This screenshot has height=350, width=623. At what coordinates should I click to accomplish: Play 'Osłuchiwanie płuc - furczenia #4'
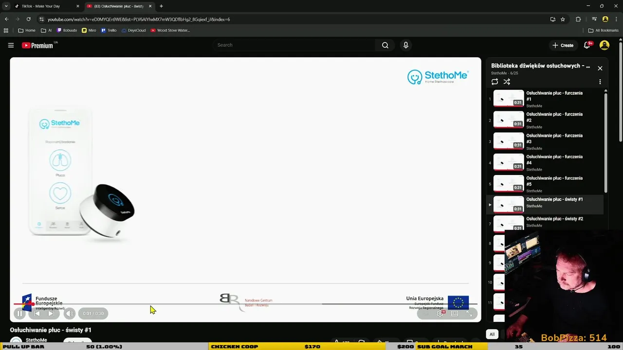[545, 162]
